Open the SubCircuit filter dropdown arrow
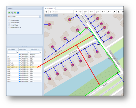 (29, 52)
